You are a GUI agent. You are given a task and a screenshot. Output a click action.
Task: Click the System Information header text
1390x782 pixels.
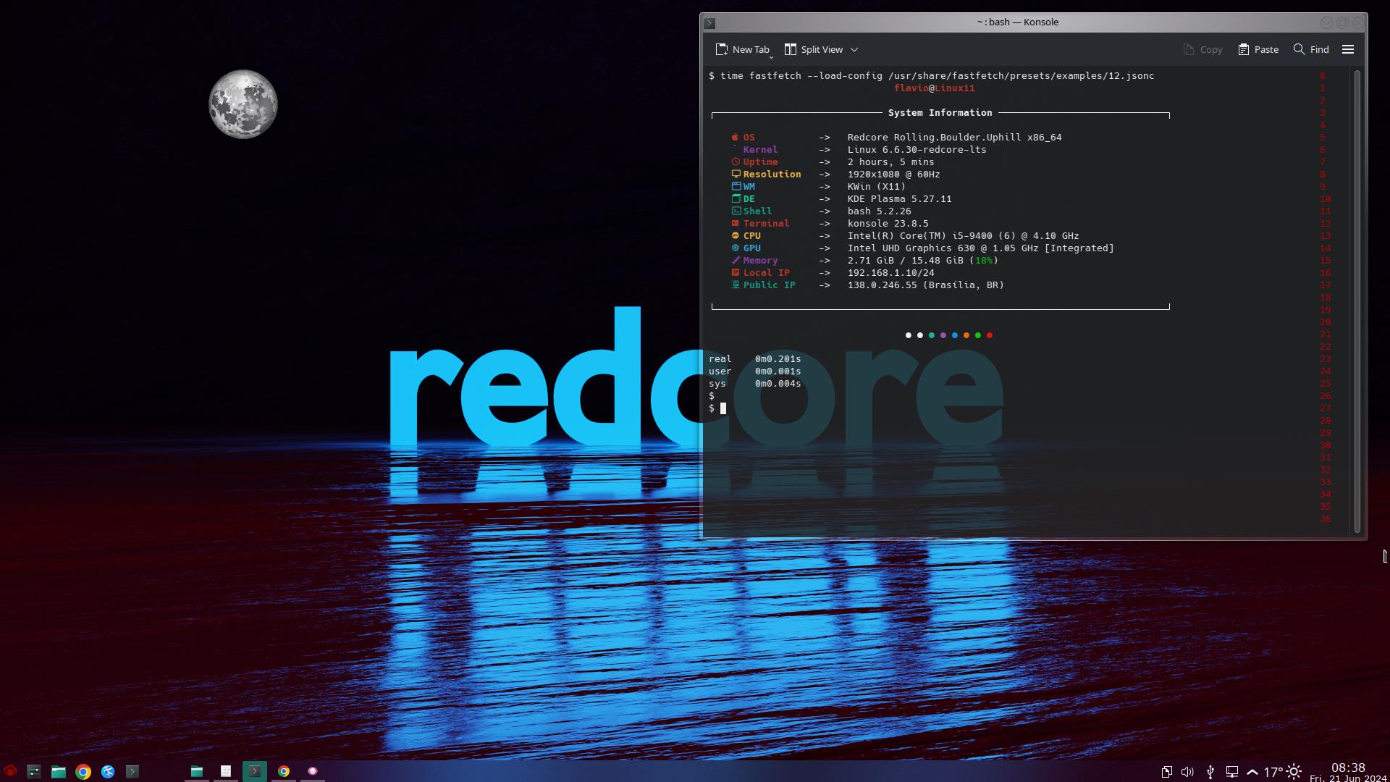(940, 113)
